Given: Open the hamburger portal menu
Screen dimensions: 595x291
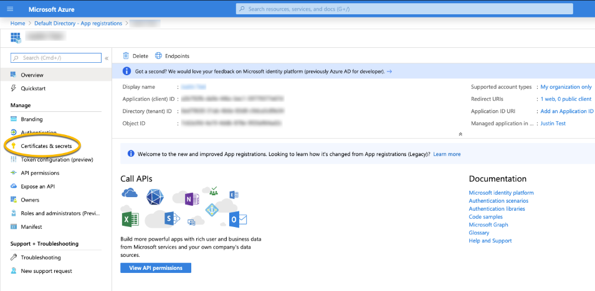Looking at the screenshot, I should (10, 9).
